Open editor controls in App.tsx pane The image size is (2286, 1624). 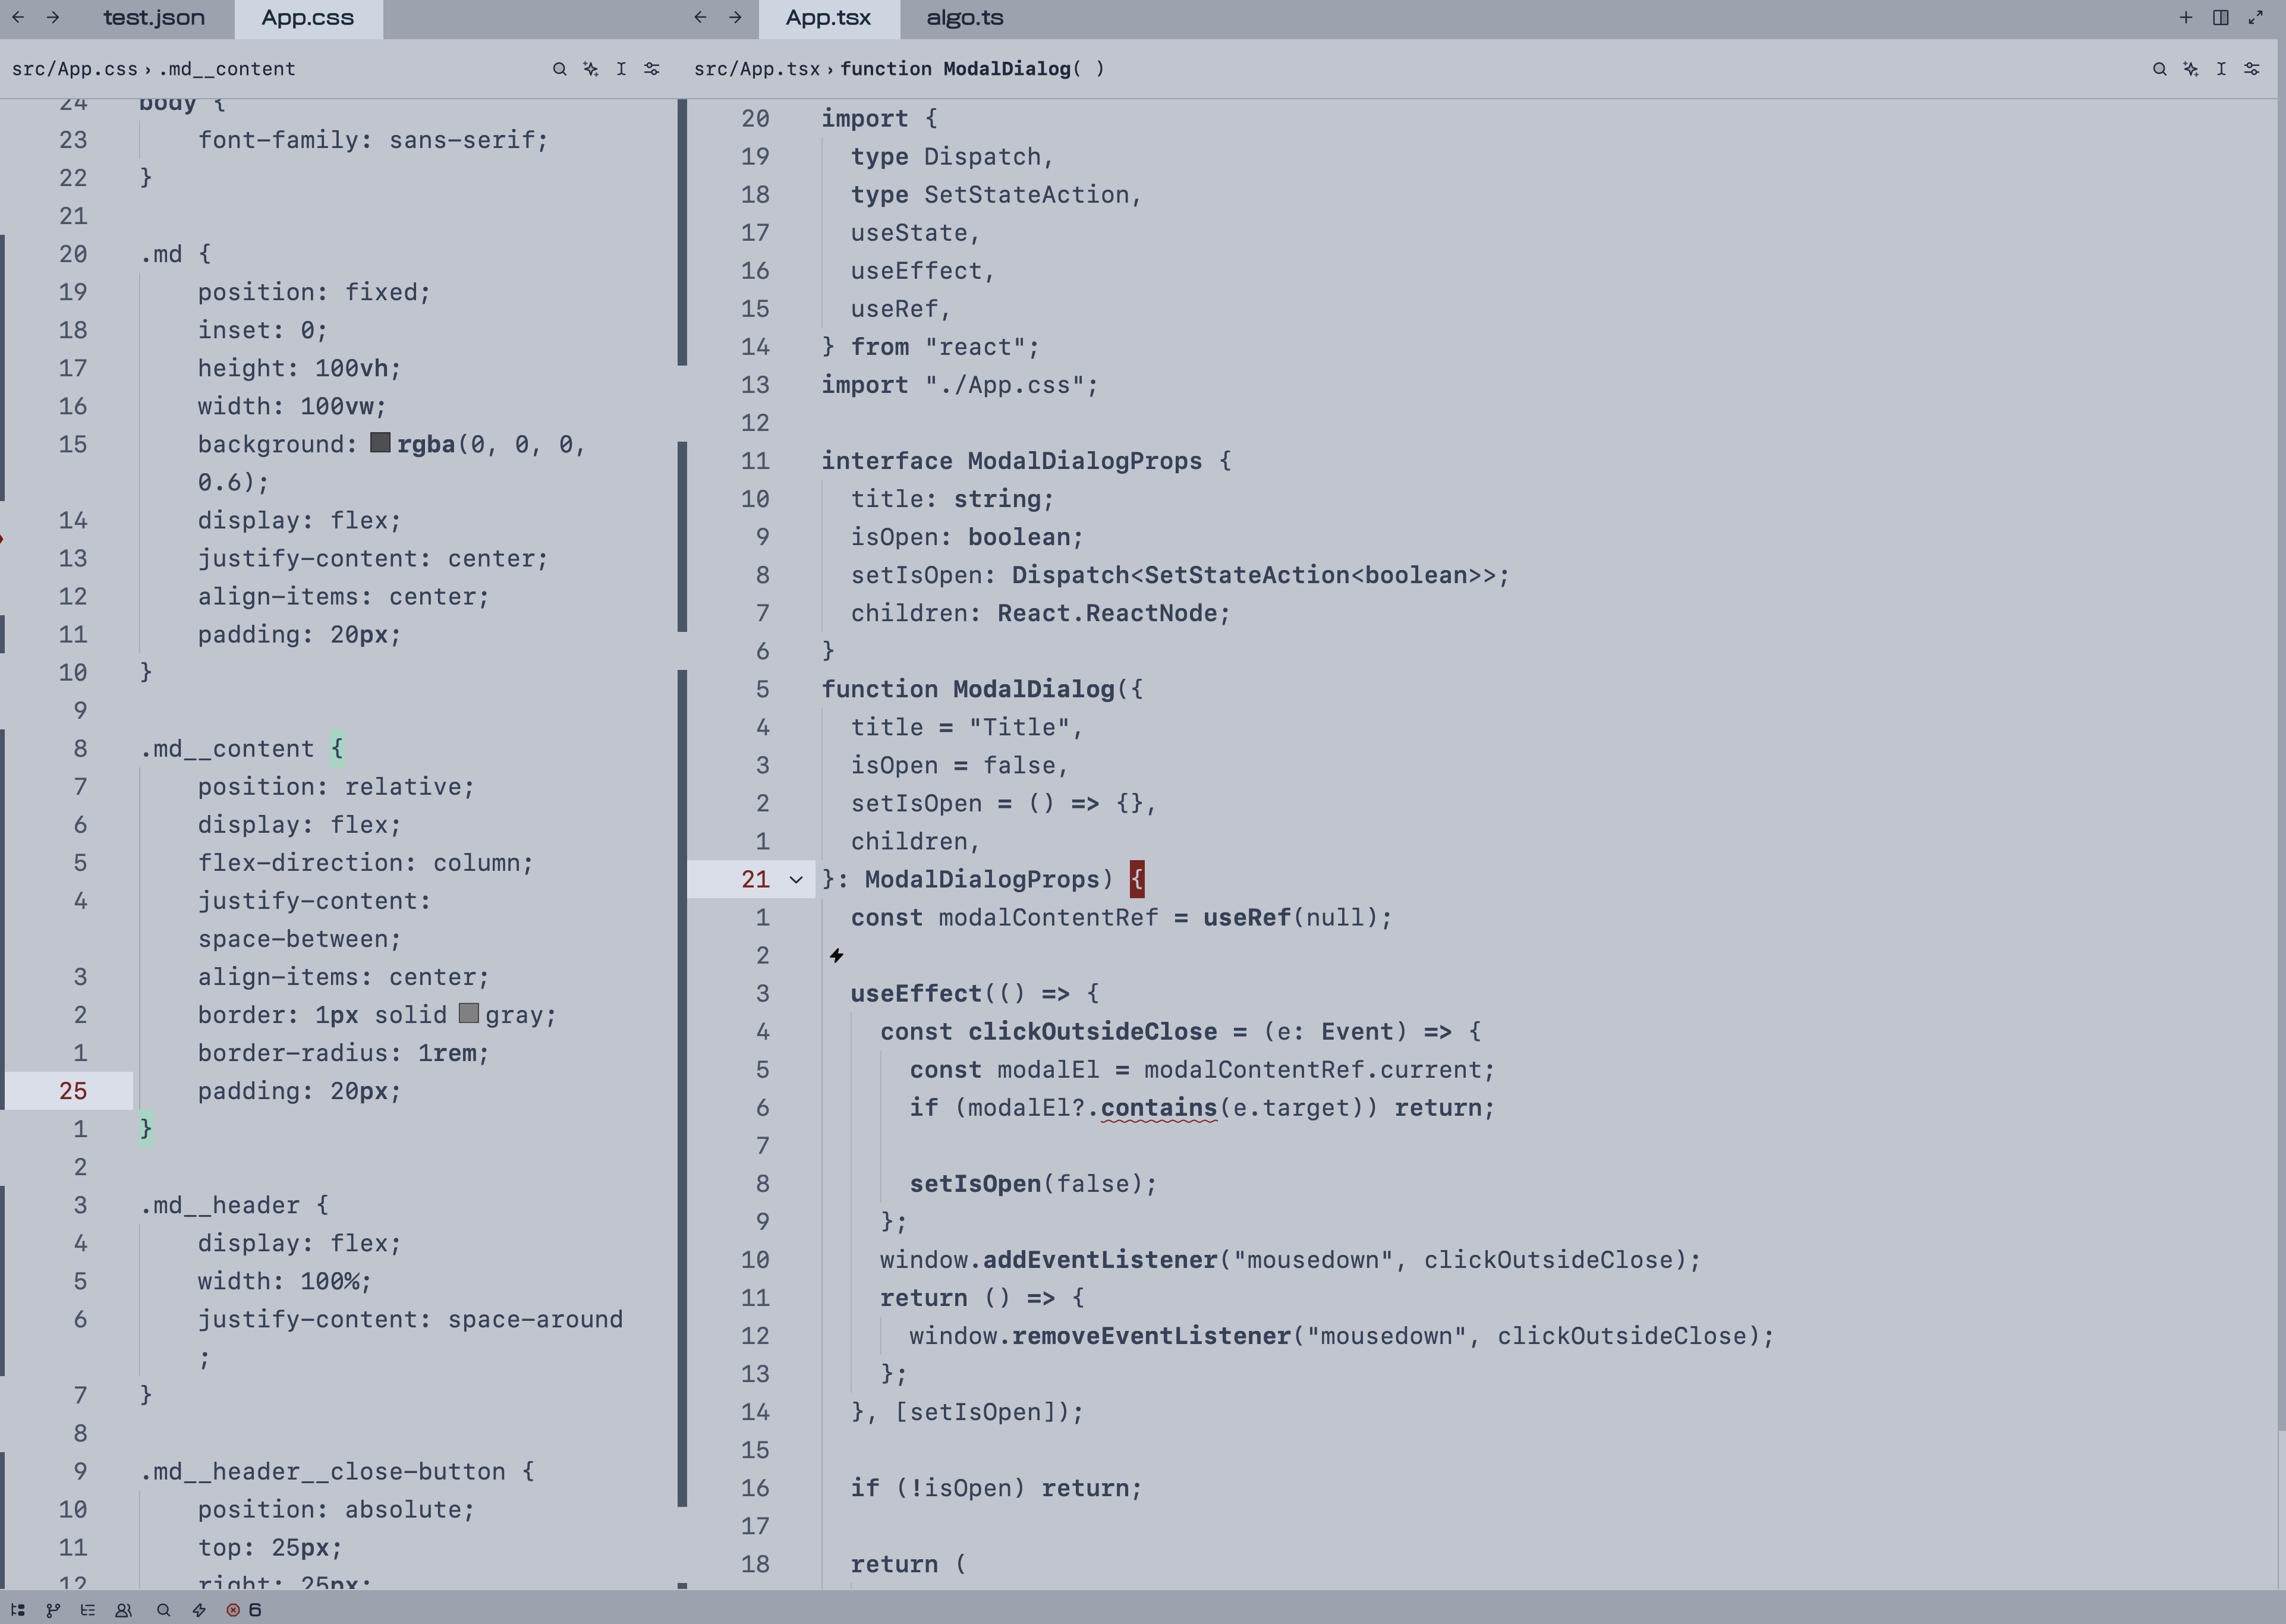click(2252, 69)
